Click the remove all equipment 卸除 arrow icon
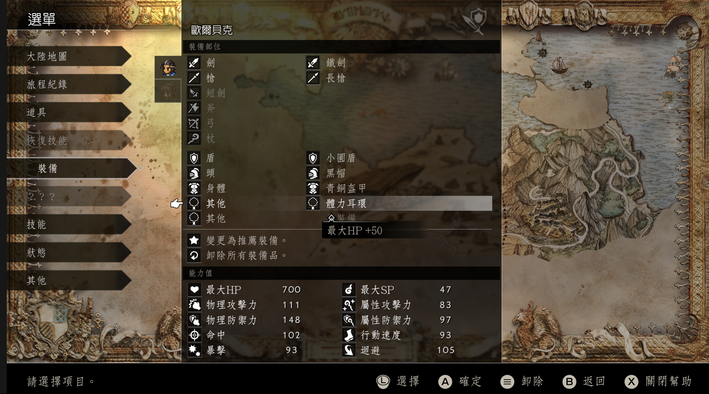The height and width of the screenshot is (394, 709). point(194,256)
